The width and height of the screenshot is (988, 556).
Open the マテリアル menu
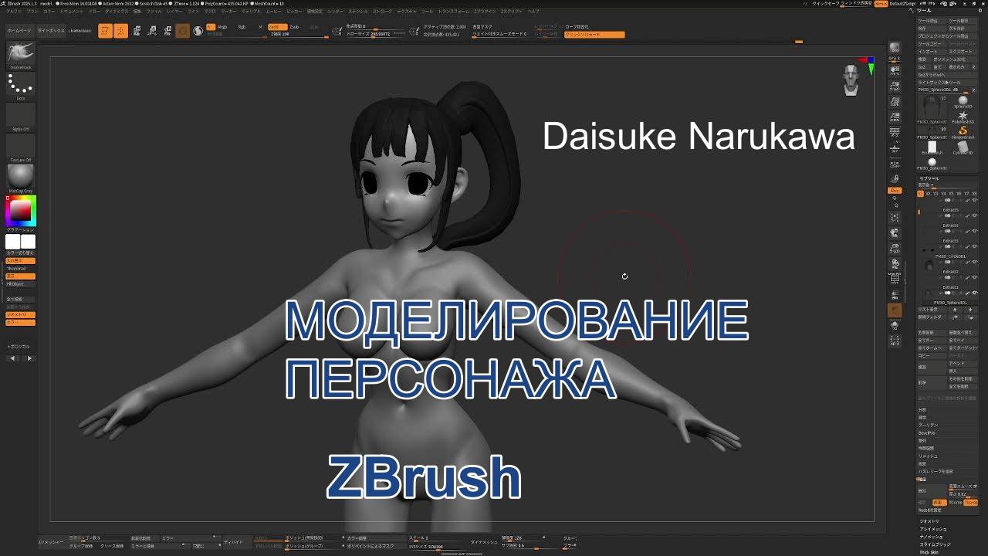(x=251, y=12)
